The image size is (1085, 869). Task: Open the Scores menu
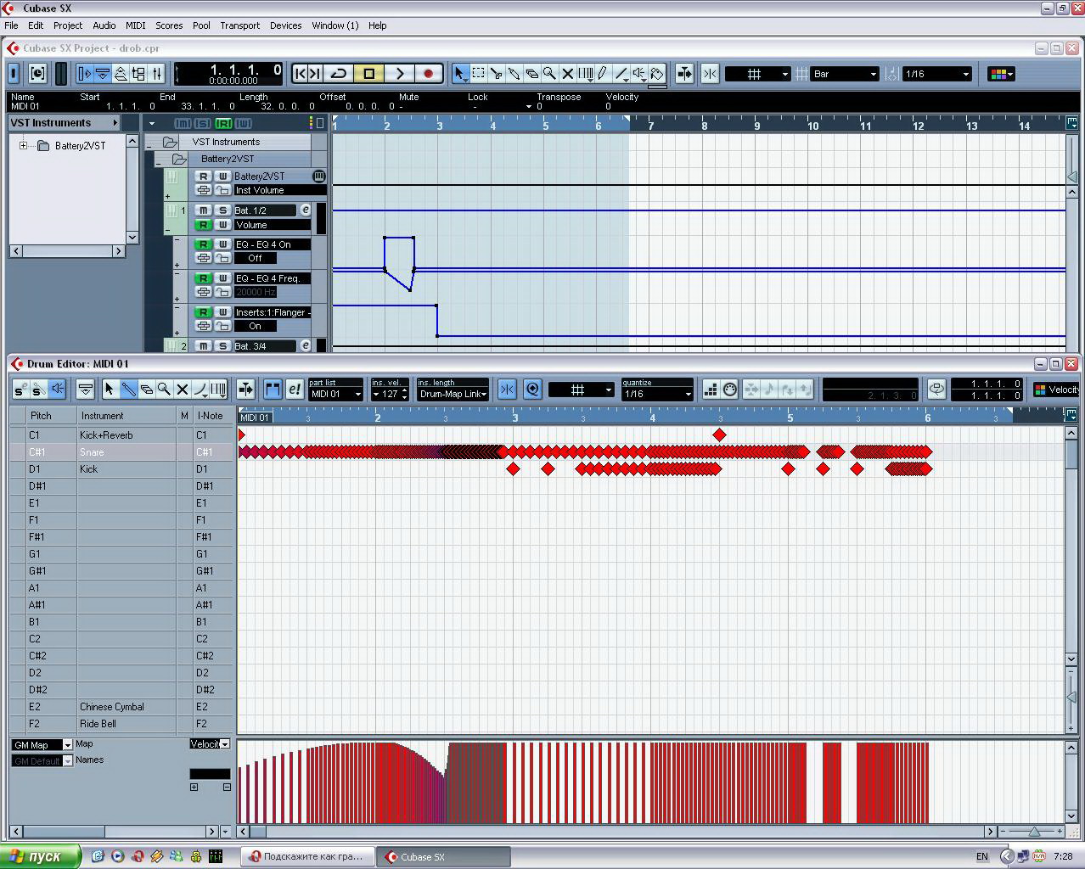[x=169, y=25]
